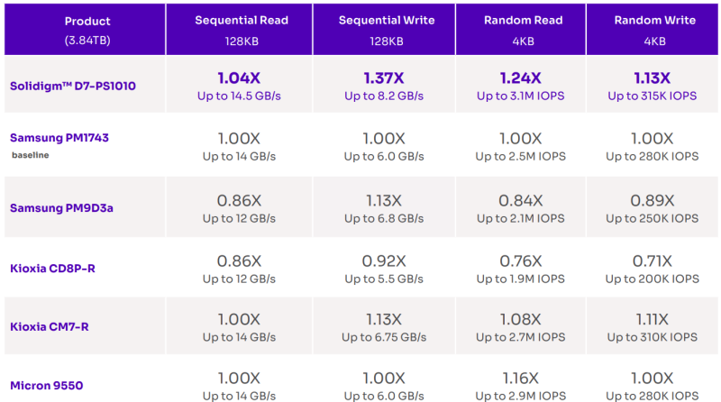
Task: Click the 1.37X Solidigm sequential write cell
Action: tap(384, 85)
